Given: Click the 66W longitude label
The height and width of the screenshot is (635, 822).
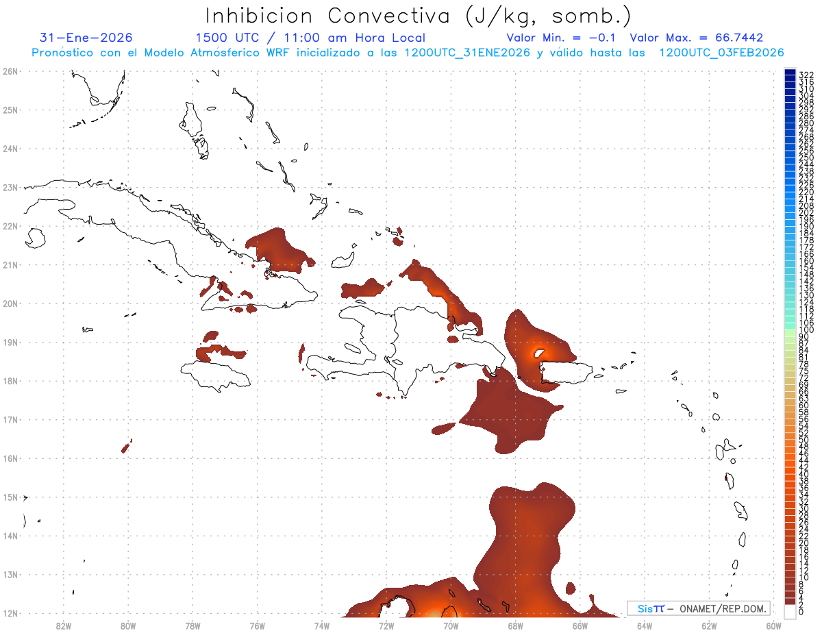Looking at the screenshot, I should coord(580,625).
